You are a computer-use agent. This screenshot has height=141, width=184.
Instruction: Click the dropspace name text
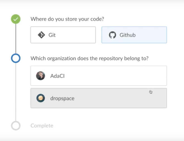pos(62,98)
